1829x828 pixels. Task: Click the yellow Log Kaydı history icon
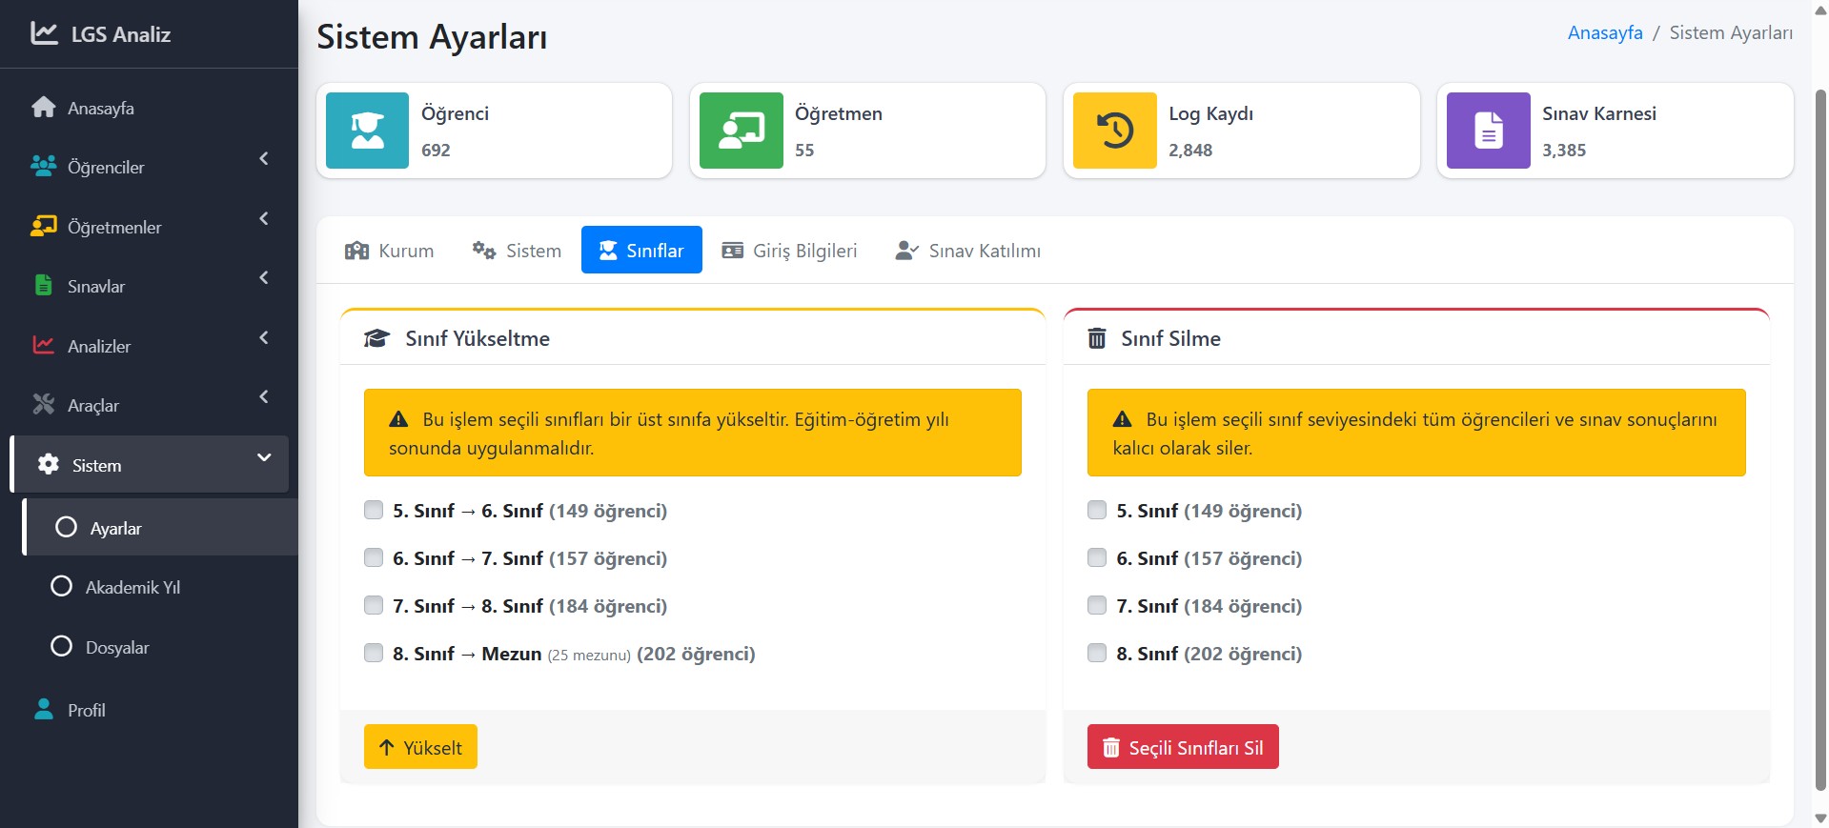tap(1114, 131)
